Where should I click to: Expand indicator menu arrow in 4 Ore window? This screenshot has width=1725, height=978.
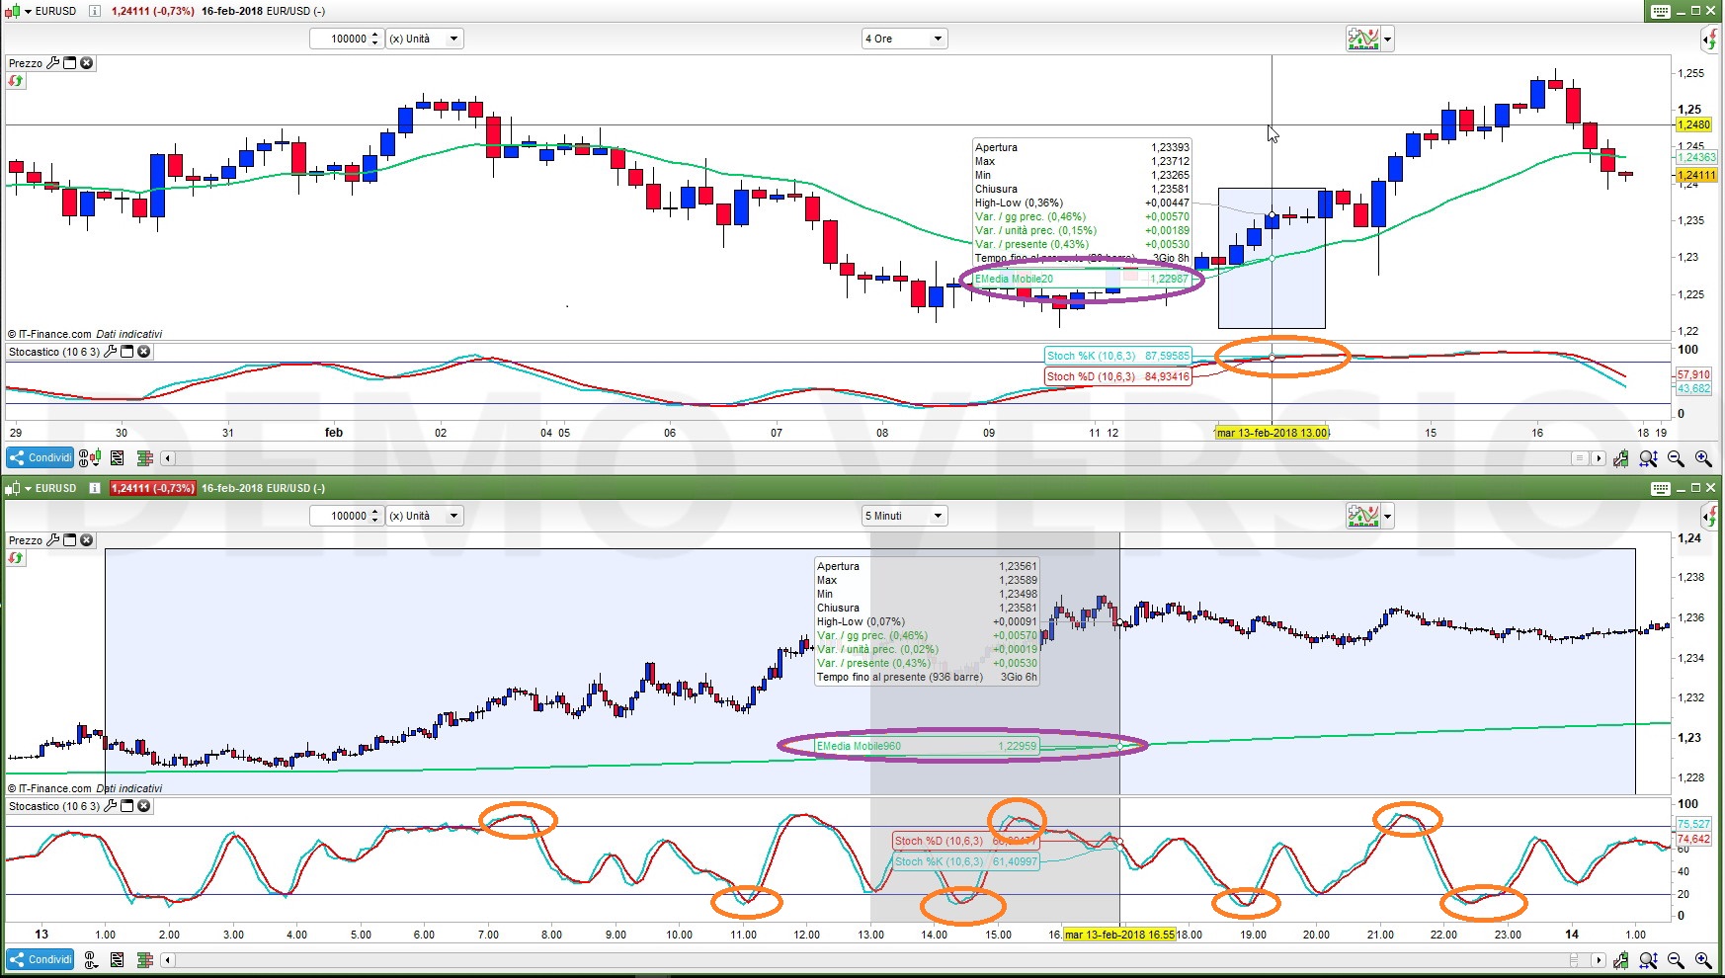pos(1388,41)
